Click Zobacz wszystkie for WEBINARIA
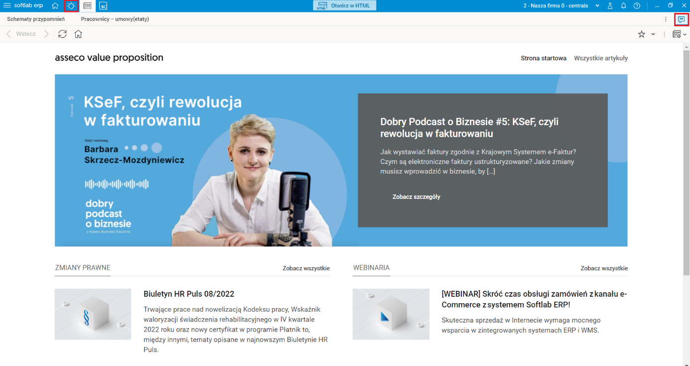The height and width of the screenshot is (366, 690). (604, 268)
